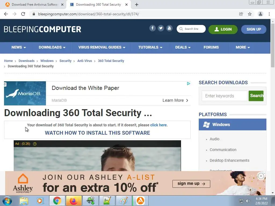Click 'sign me up' on Ashley ad

[191, 184]
